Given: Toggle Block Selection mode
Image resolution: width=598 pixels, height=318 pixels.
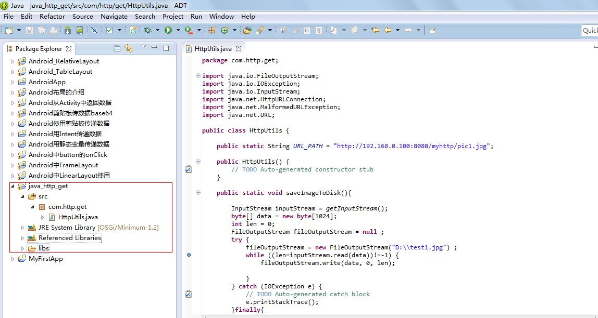Looking at the screenshot, I should [x=307, y=31].
